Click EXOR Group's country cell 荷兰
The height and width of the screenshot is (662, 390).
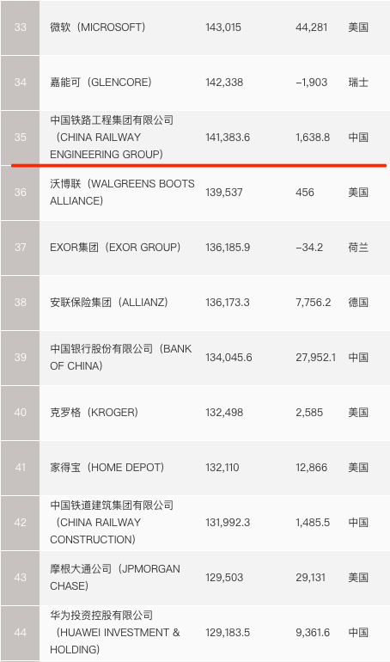pyautogui.click(x=358, y=248)
